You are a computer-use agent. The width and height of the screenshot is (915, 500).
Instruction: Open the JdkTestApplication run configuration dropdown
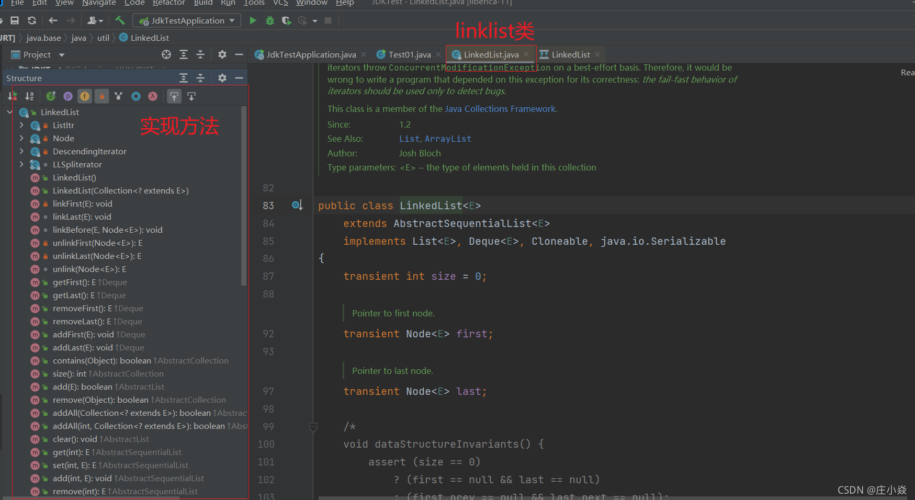[x=187, y=20]
